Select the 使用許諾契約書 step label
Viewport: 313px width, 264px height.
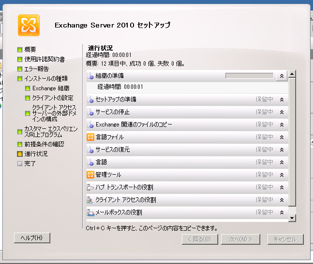click(45, 59)
